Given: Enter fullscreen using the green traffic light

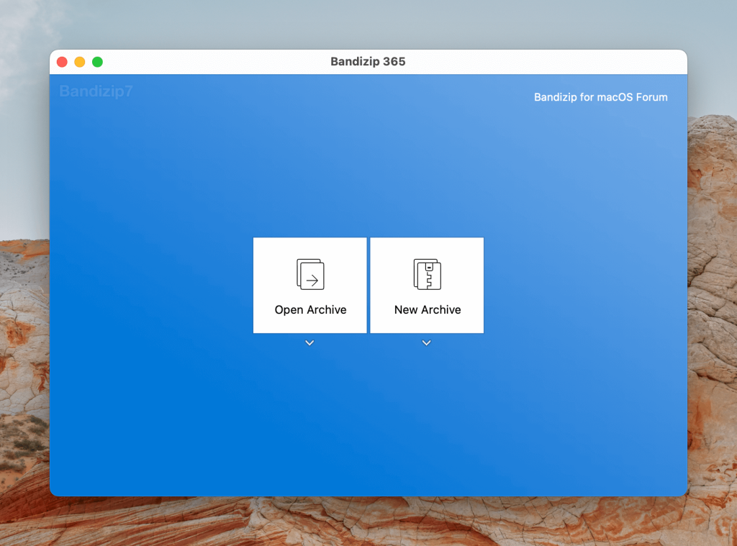Looking at the screenshot, I should 97,62.
